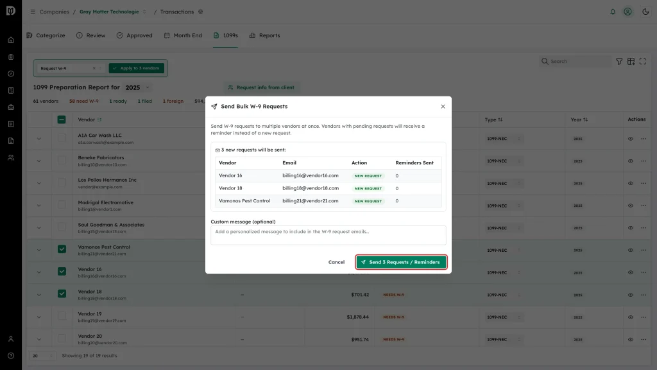Screen dimensions: 657x370
Task: Open the help icon in sidebar
Action: click(x=11, y=356)
